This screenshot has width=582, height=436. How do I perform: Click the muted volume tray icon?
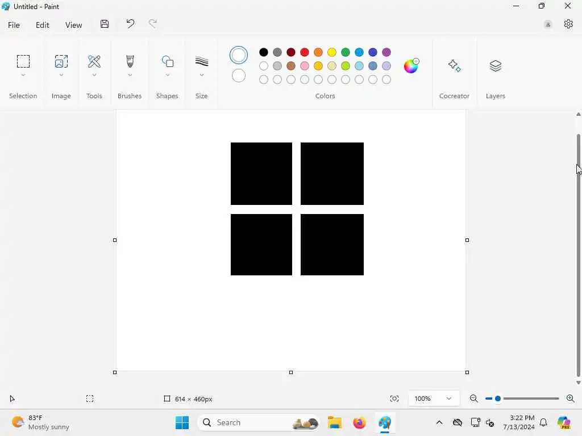tap(490, 422)
